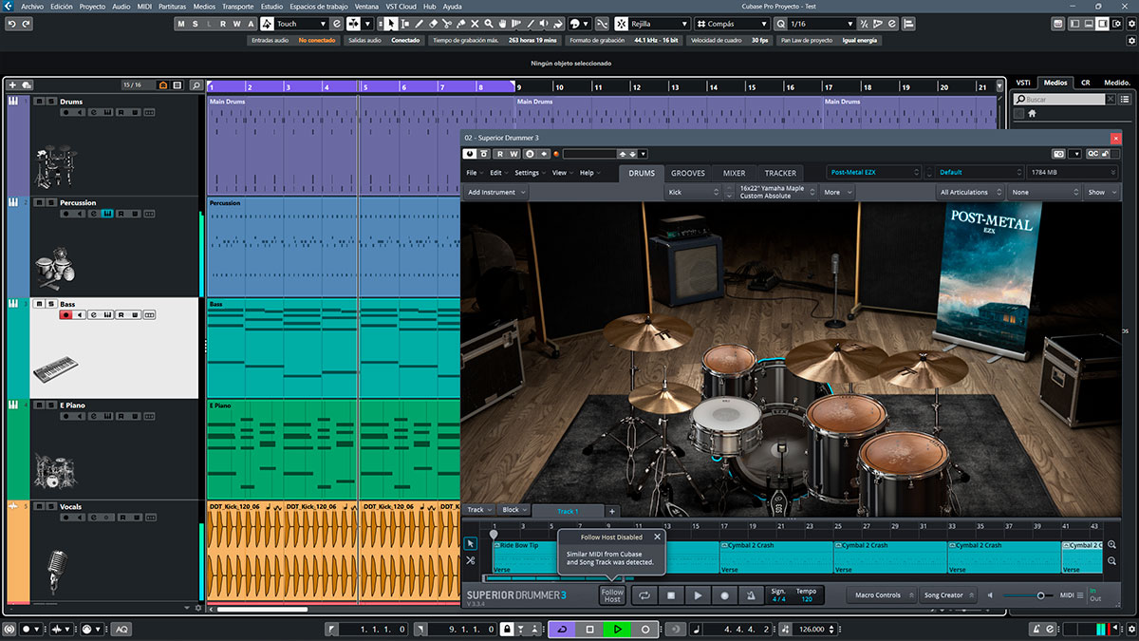Open the All Articulations dropdown

[969, 192]
